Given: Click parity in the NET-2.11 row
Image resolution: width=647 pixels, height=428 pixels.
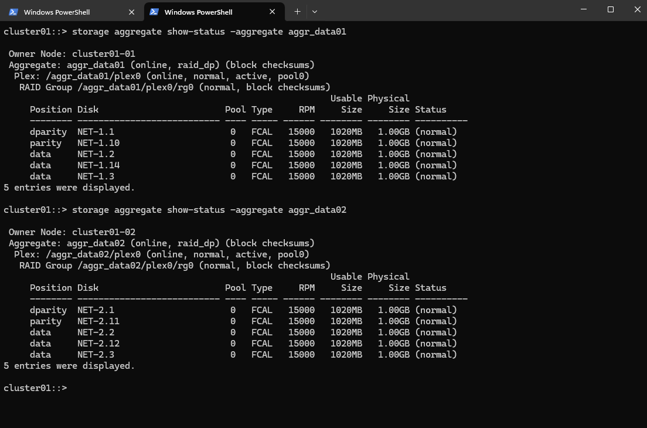Looking at the screenshot, I should coord(45,321).
